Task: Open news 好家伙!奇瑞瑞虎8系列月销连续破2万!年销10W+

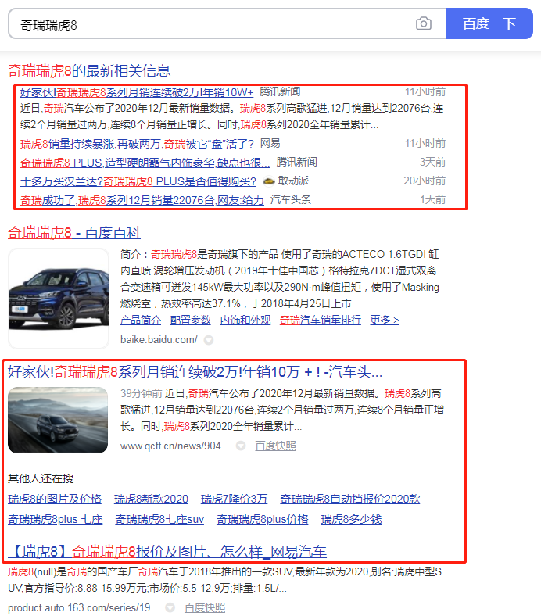Action: click(137, 92)
